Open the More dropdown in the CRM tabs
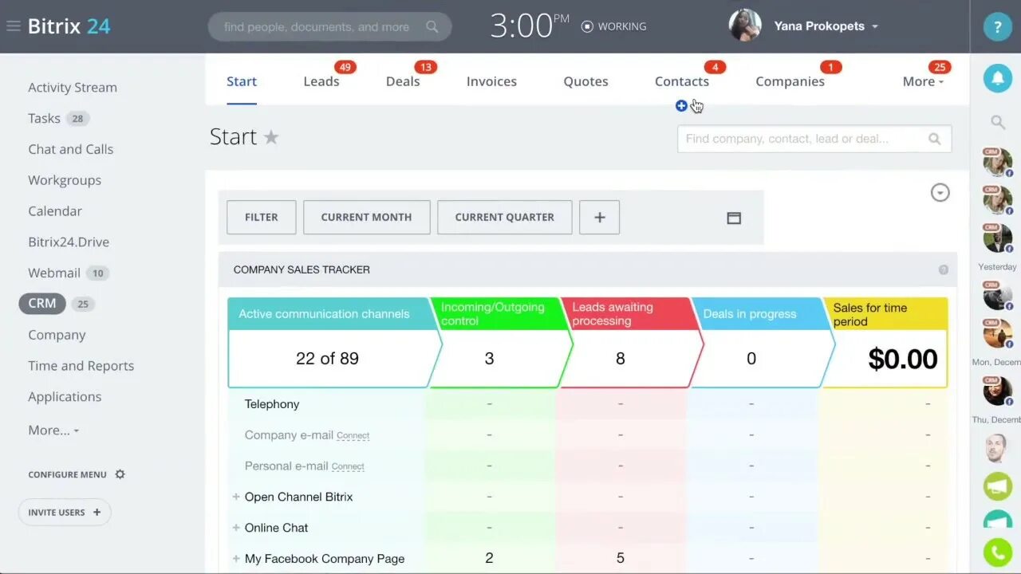The width and height of the screenshot is (1021, 574). [x=923, y=81]
